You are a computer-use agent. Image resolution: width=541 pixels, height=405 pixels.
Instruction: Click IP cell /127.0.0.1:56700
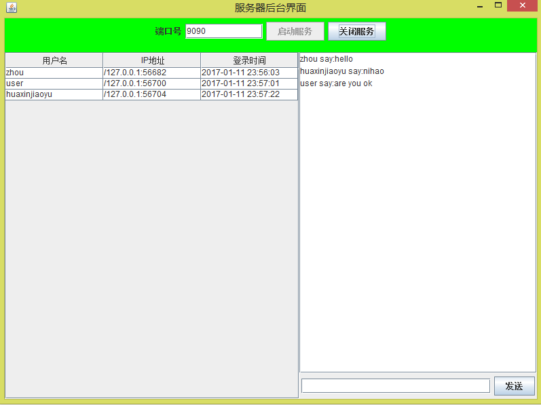(x=152, y=83)
